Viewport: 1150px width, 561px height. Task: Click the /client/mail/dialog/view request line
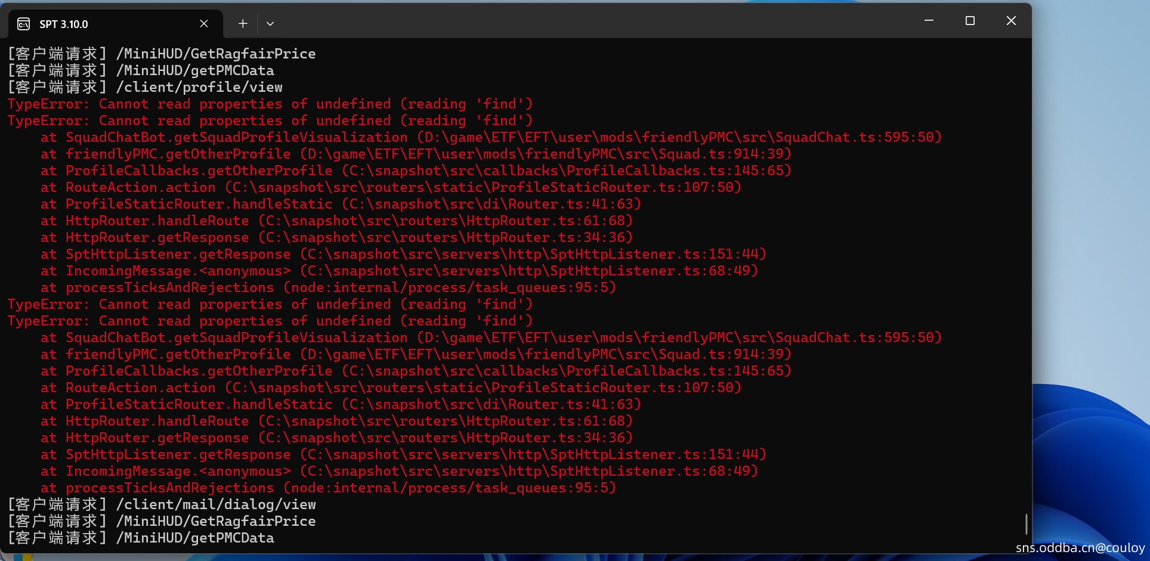(162, 504)
